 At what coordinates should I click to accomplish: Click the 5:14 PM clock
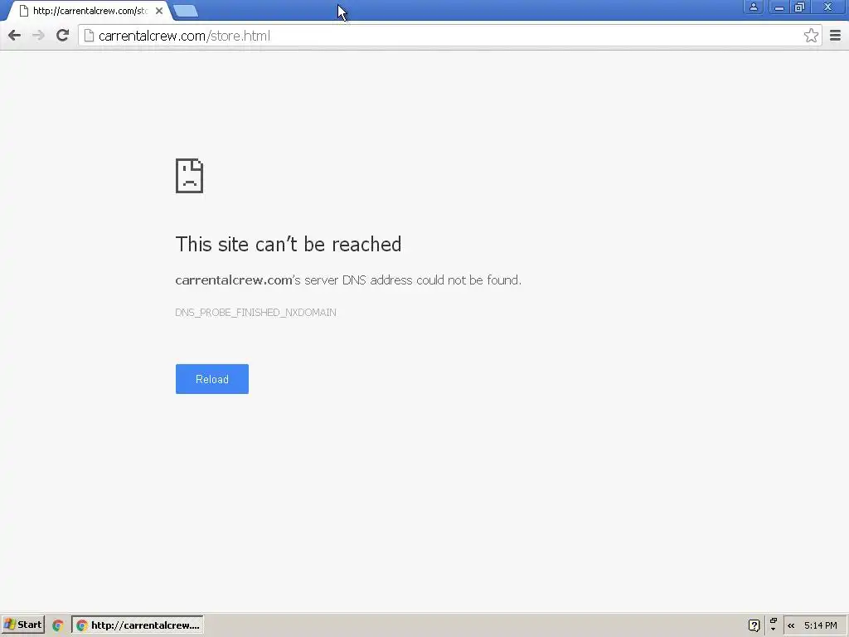pos(820,625)
